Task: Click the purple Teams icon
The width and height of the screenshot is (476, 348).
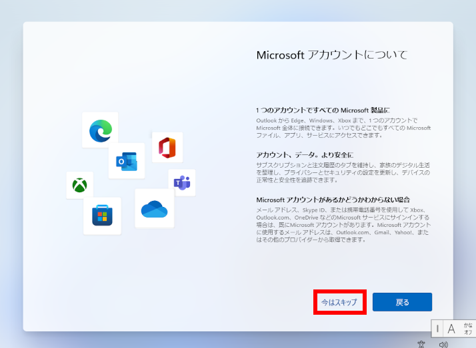Action: pyautogui.click(x=181, y=182)
